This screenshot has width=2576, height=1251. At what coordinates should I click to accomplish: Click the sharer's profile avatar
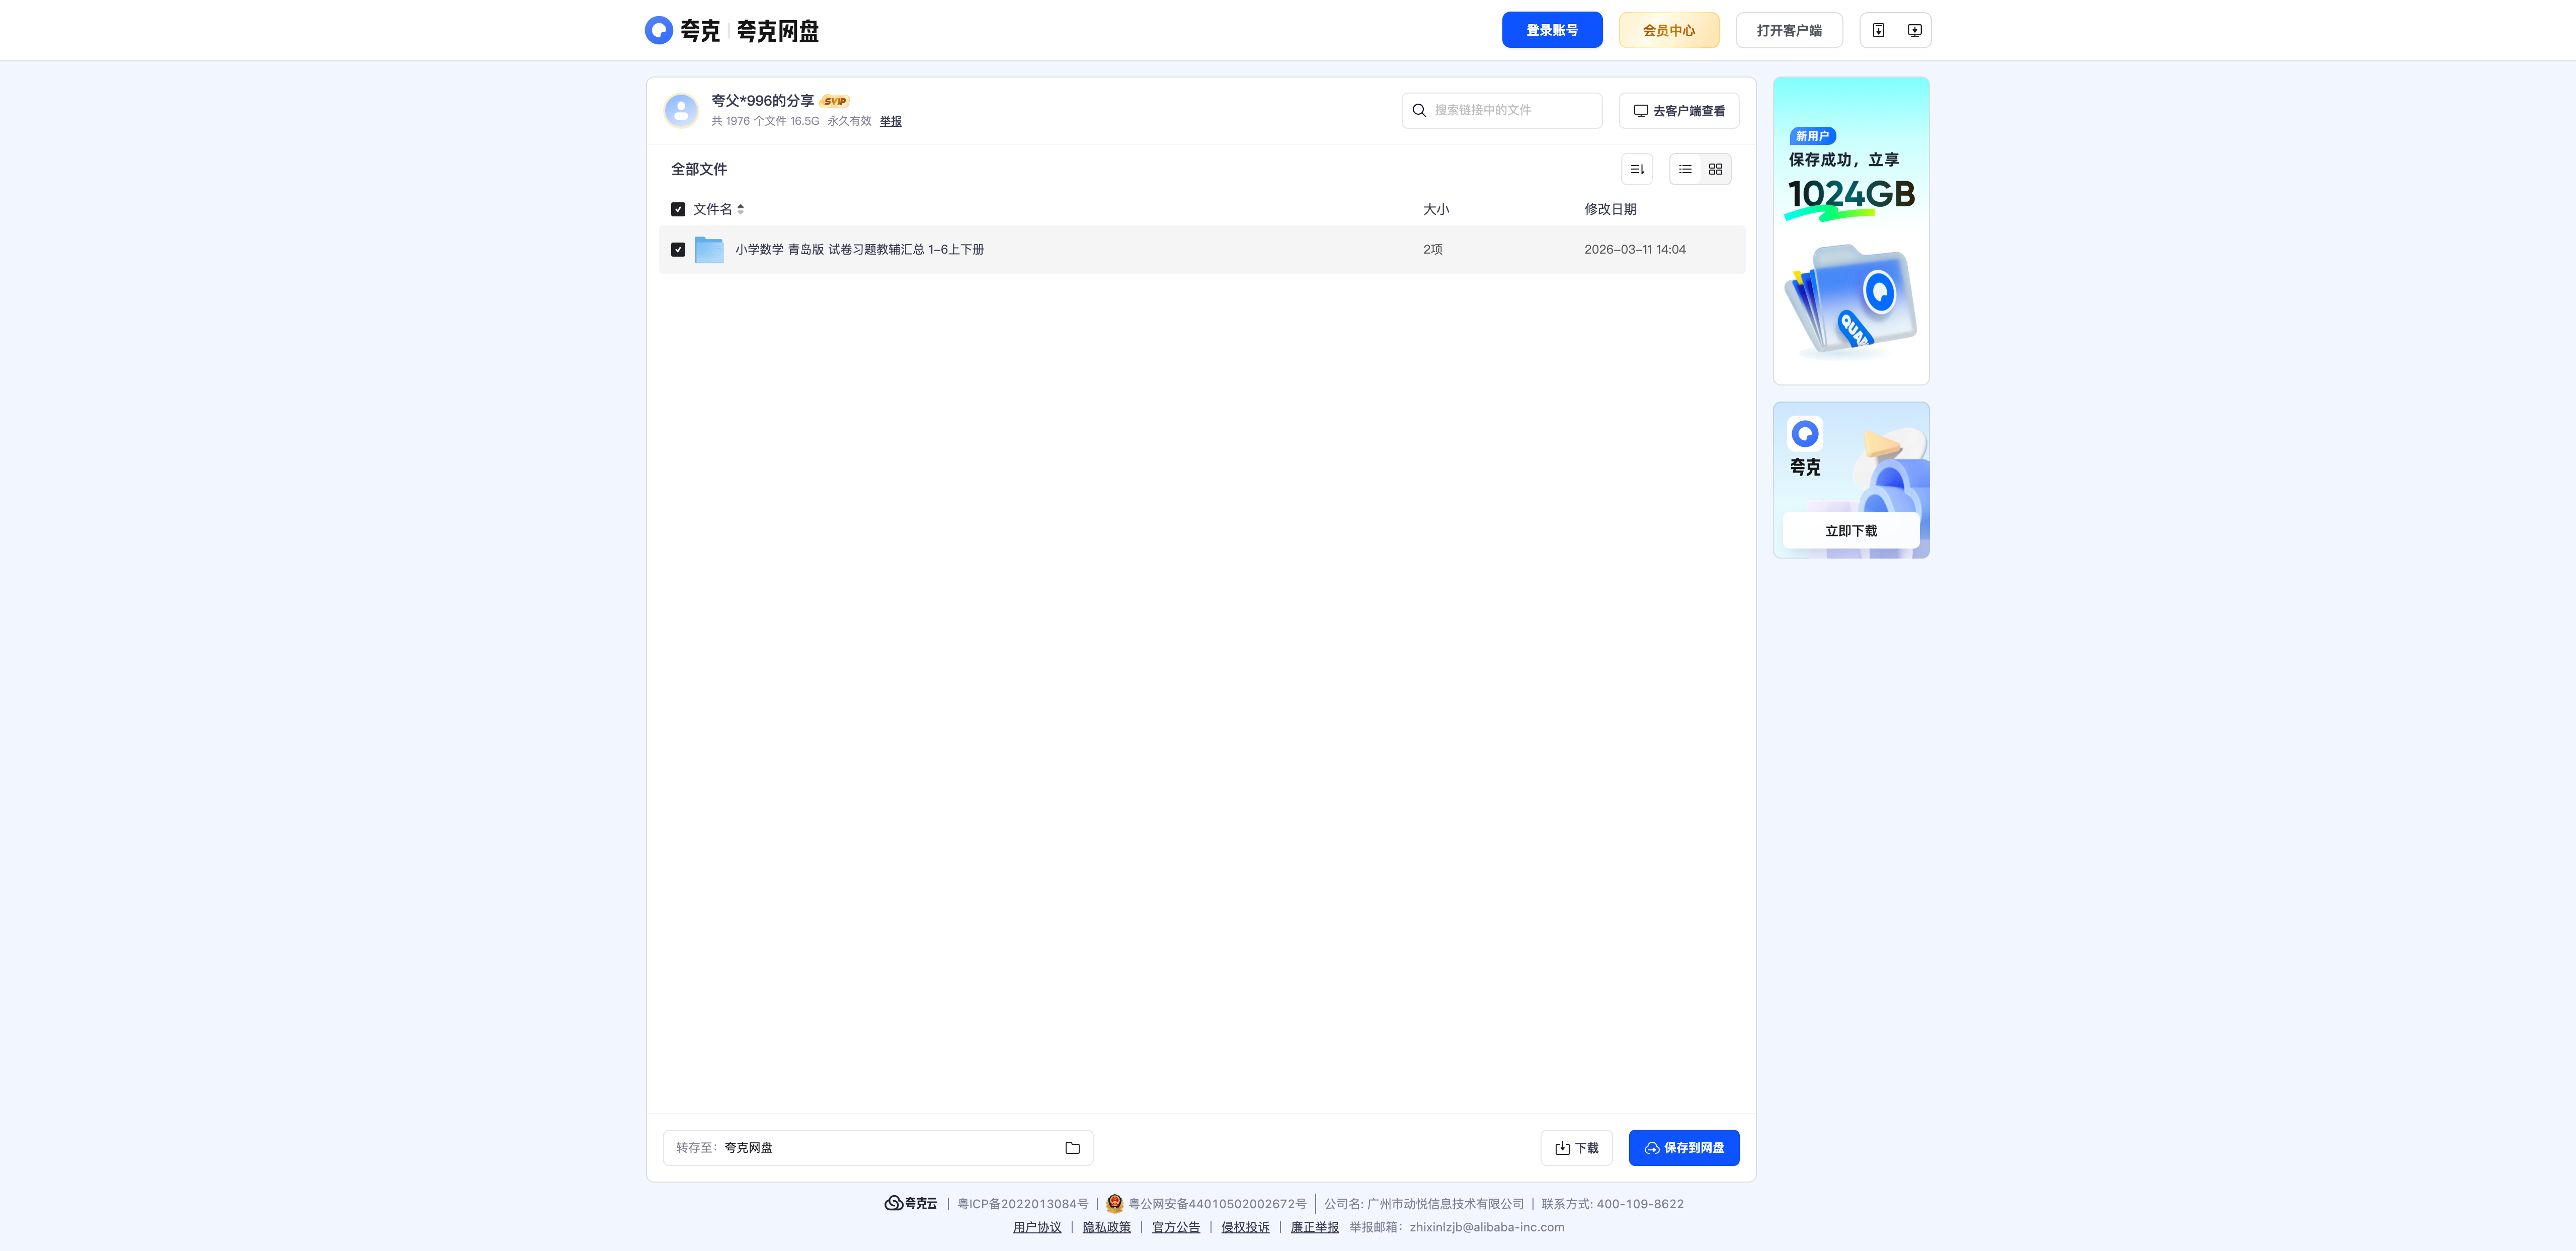[x=681, y=110]
